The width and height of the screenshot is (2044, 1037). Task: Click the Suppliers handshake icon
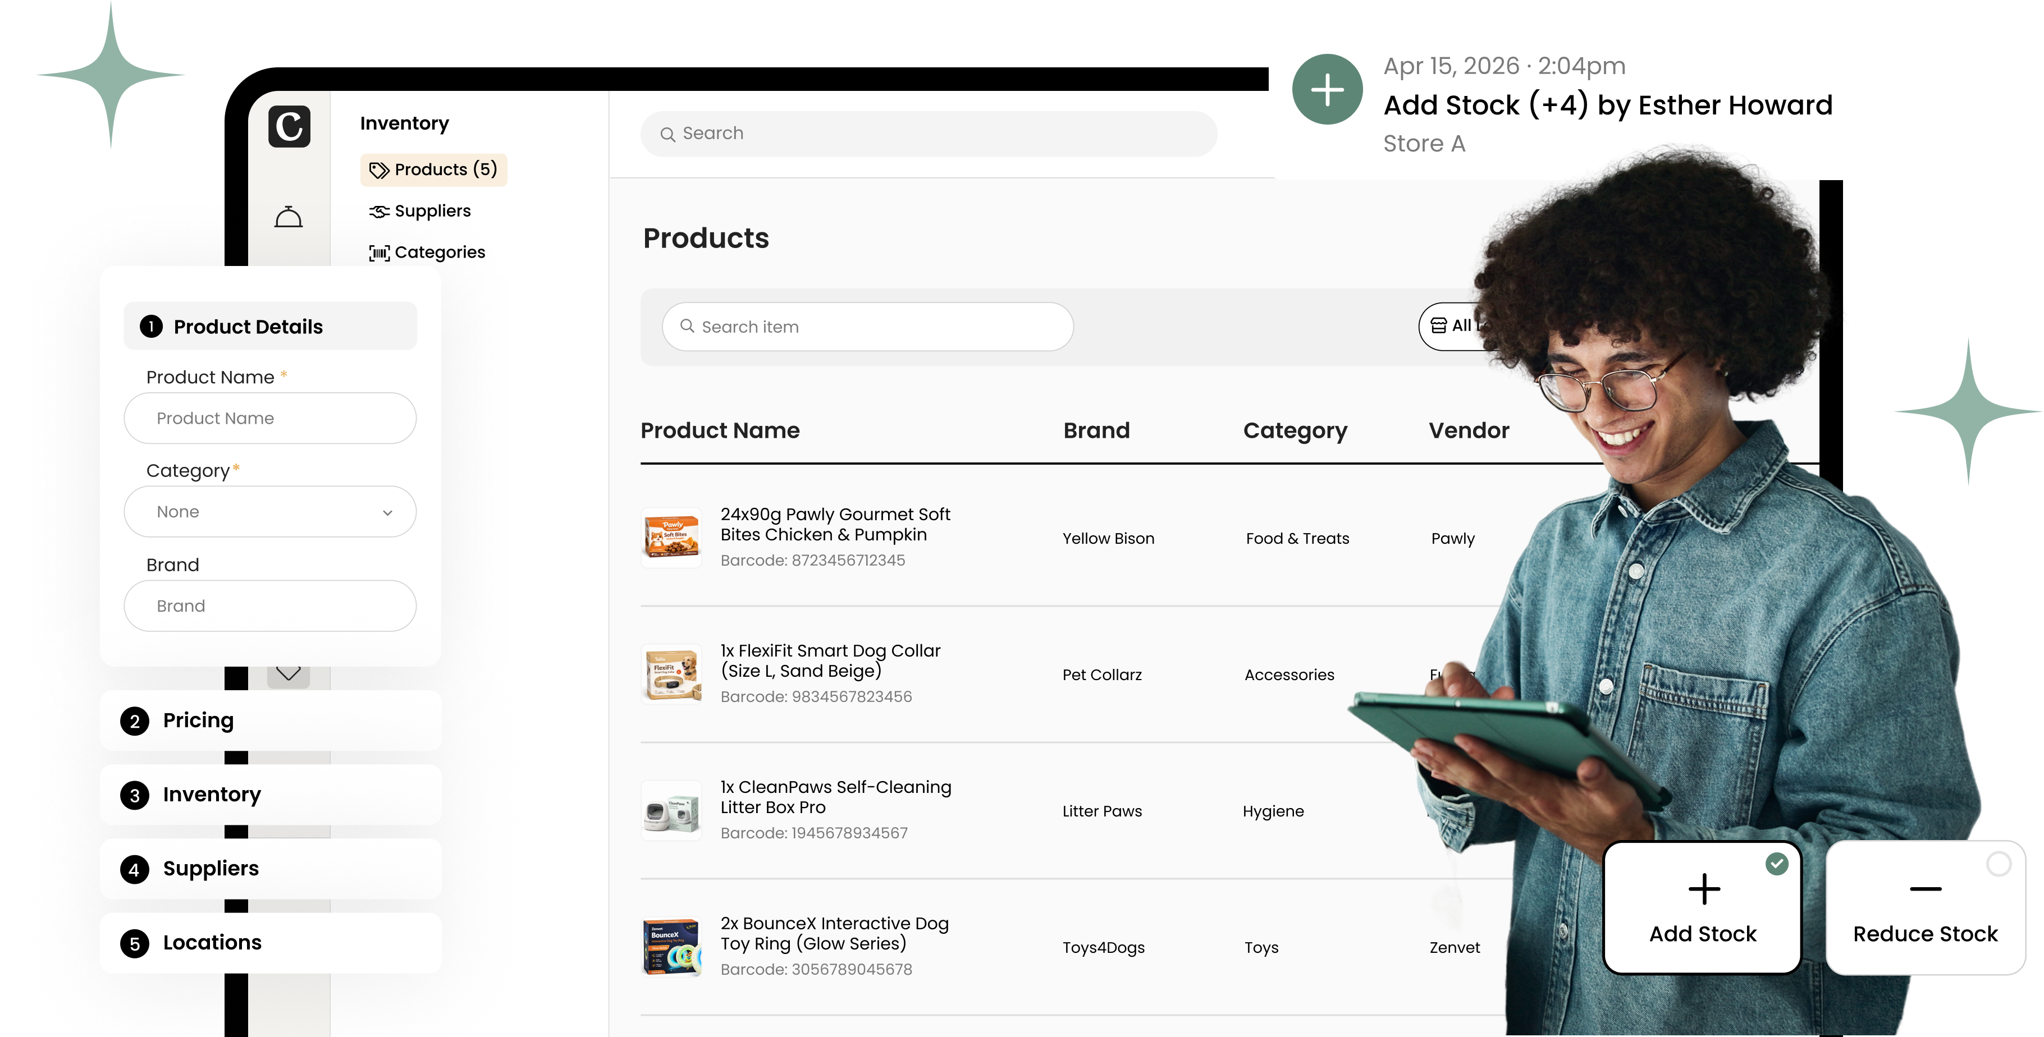(x=378, y=211)
